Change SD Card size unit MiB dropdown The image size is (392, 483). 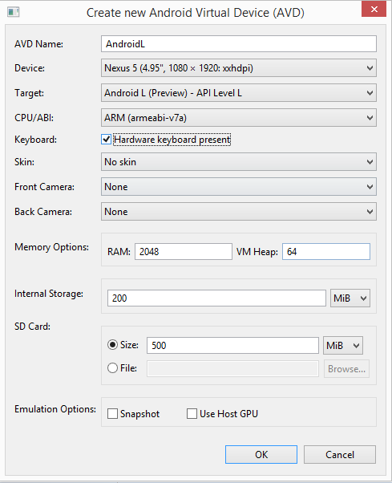pyautogui.click(x=343, y=346)
